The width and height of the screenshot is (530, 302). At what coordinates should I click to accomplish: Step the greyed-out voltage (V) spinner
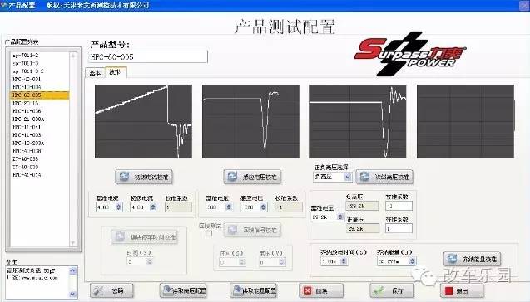(x=281, y=262)
